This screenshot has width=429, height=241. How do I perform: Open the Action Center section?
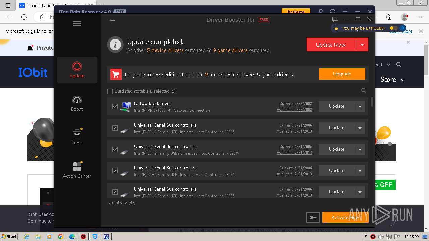77,170
